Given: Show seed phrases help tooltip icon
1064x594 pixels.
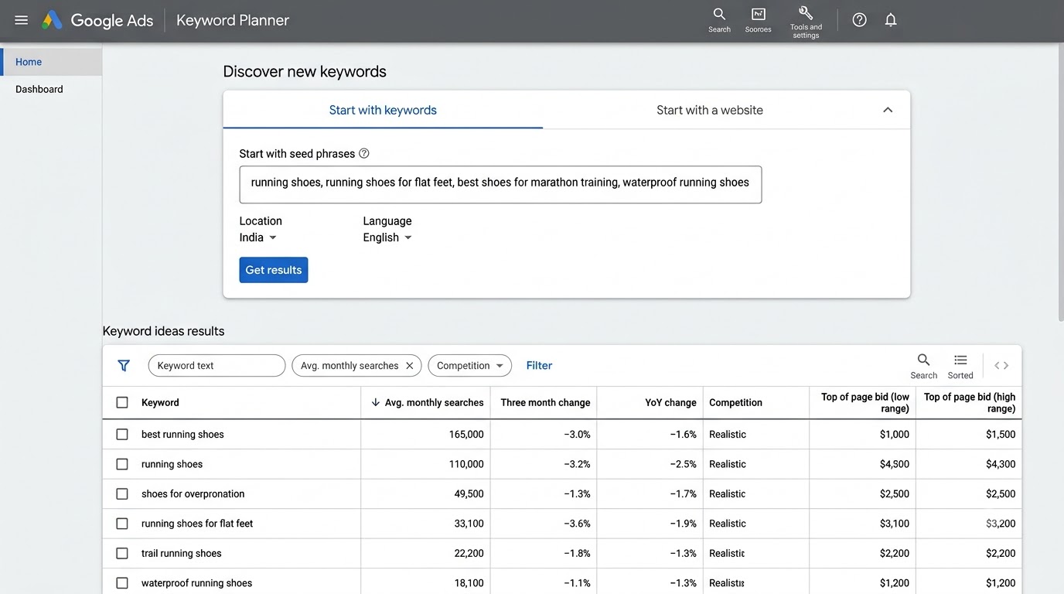Looking at the screenshot, I should 364,153.
